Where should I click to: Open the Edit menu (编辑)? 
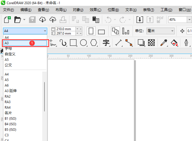point(26,10)
